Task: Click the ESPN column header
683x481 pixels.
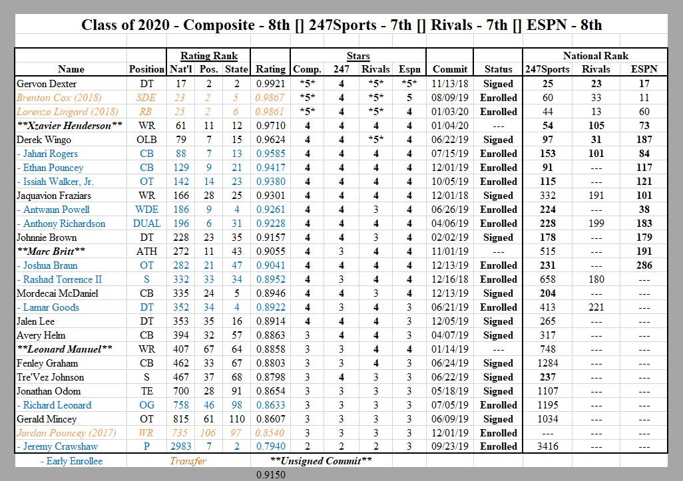Action: (643, 69)
